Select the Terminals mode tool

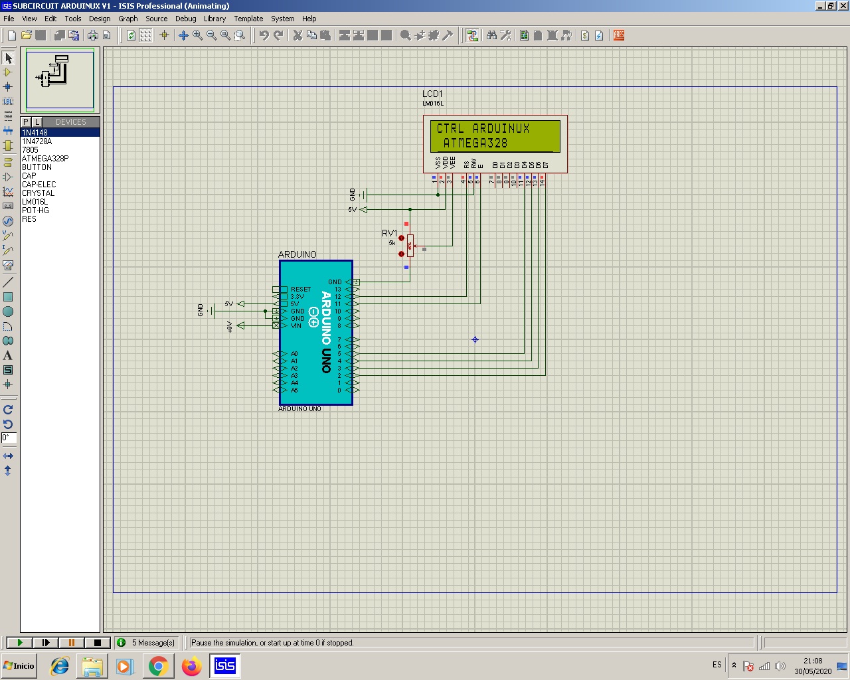point(8,161)
